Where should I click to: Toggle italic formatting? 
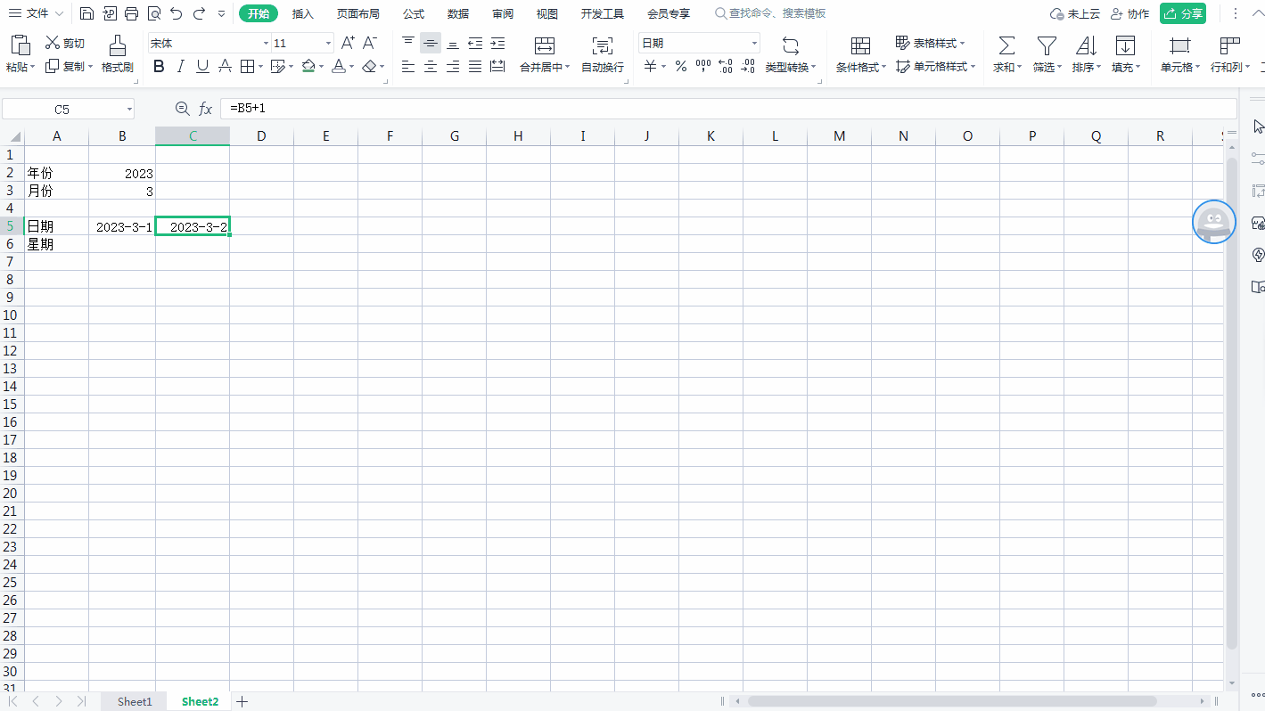tap(181, 66)
